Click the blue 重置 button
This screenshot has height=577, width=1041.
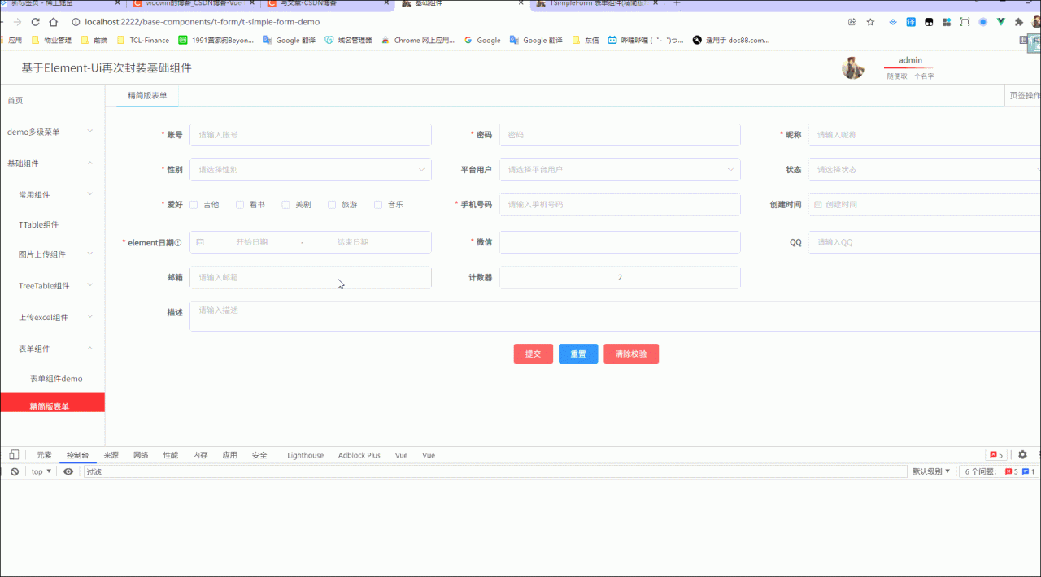578,354
